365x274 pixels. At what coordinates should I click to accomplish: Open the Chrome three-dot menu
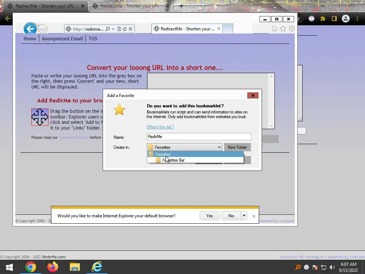(357, 19)
